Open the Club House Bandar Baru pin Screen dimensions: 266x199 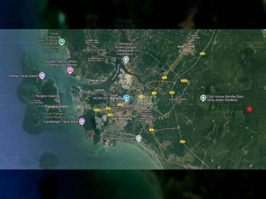[x=203, y=98]
